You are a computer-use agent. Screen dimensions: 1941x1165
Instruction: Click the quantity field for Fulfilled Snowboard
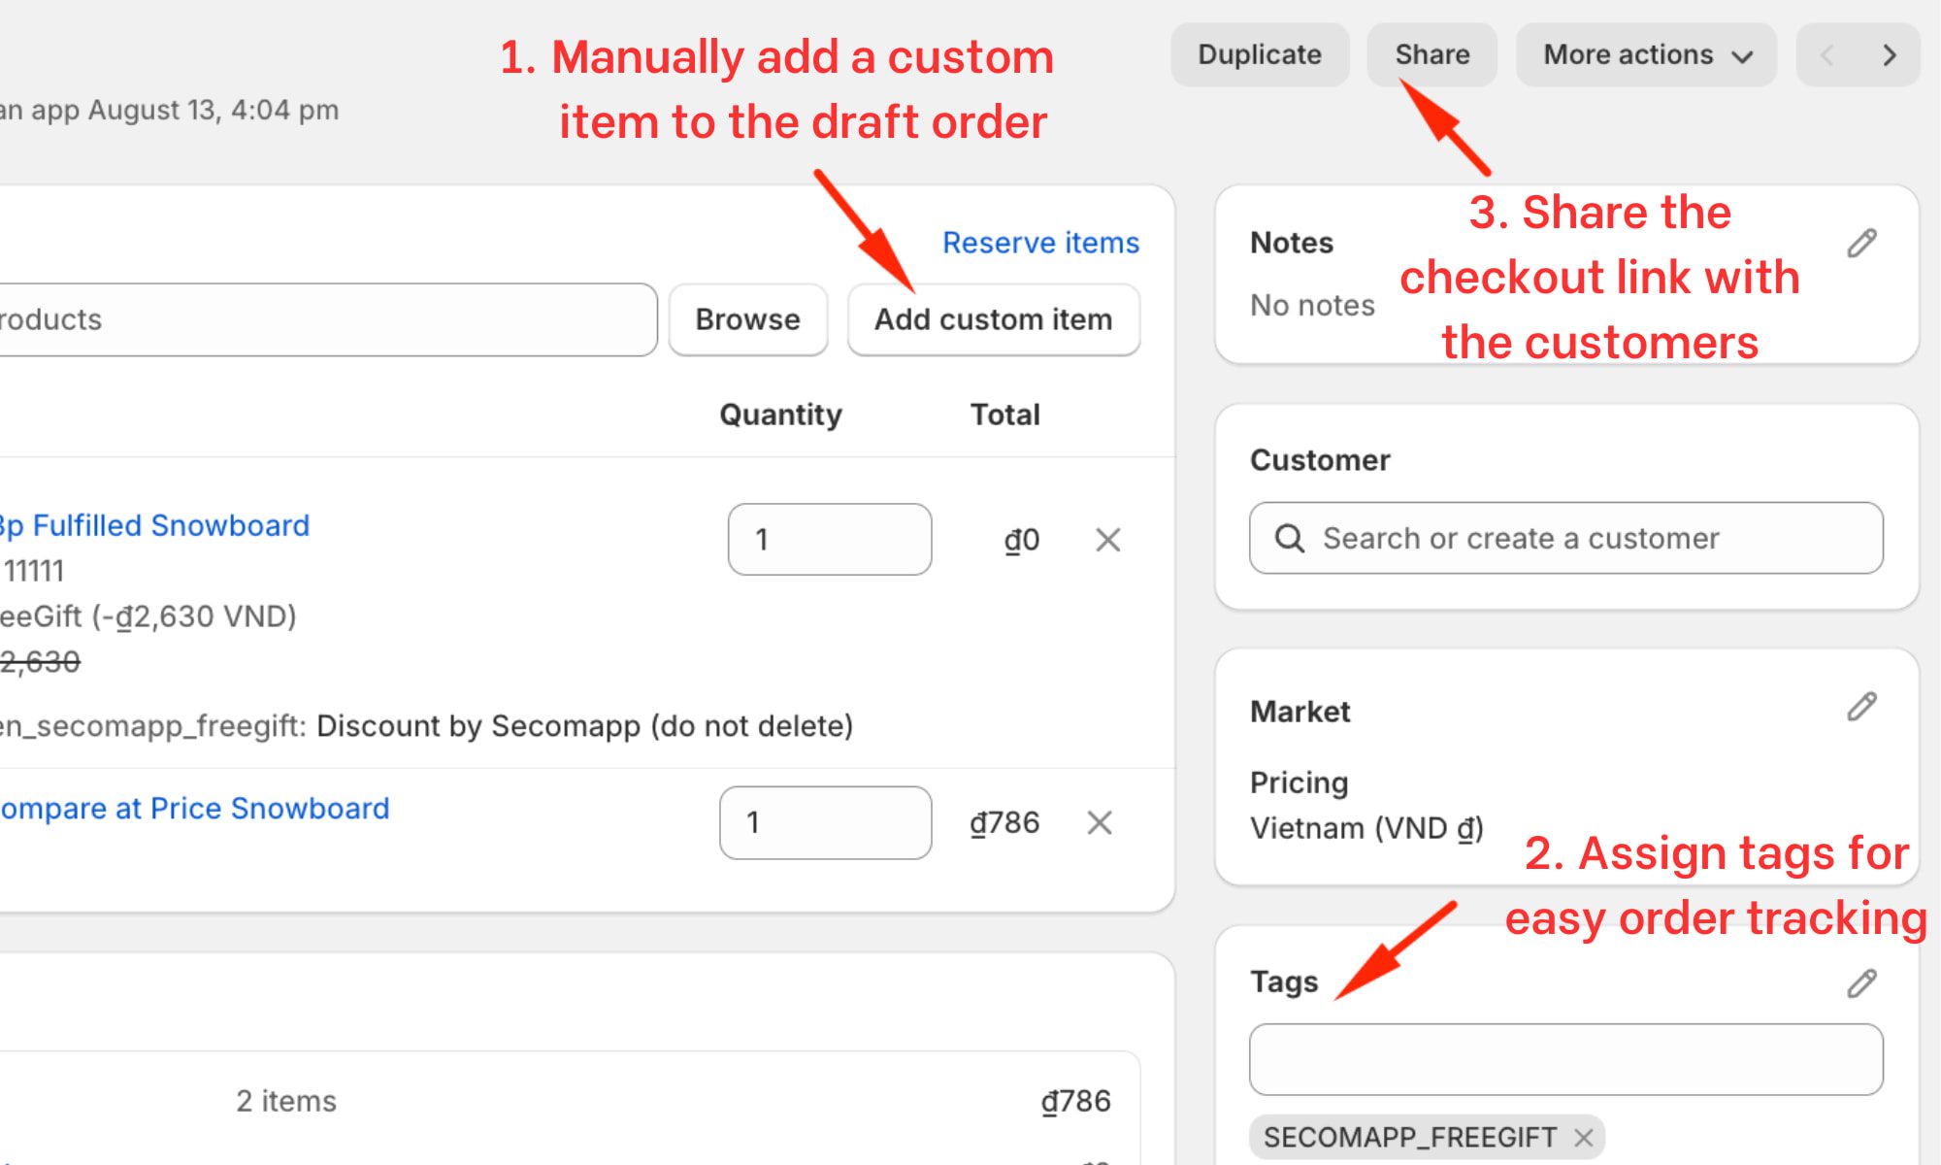click(829, 540)
